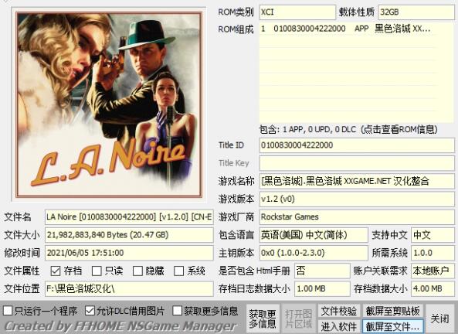Check the 获取更多信息 checkbox
Screen dimensions: 458x334
(x=178, y=311)
